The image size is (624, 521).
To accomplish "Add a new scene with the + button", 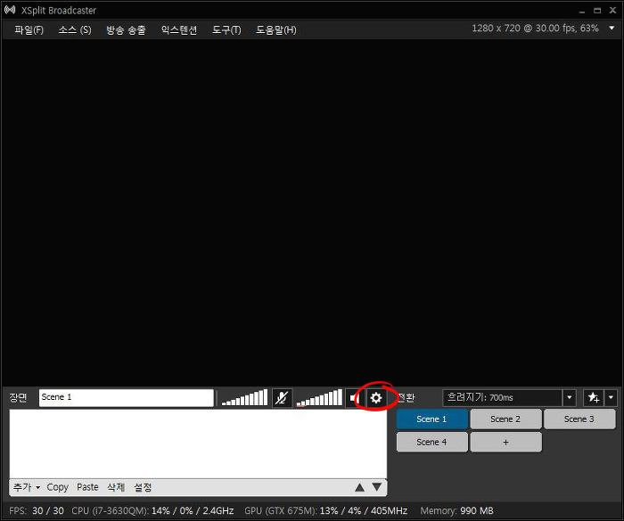I will point(505,442).
